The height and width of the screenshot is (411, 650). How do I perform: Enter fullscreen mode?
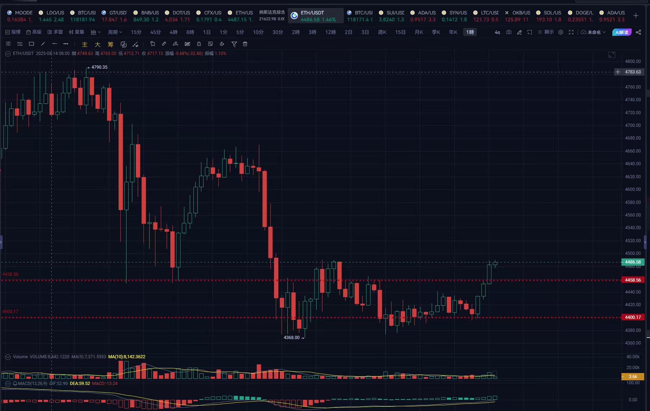571,32
